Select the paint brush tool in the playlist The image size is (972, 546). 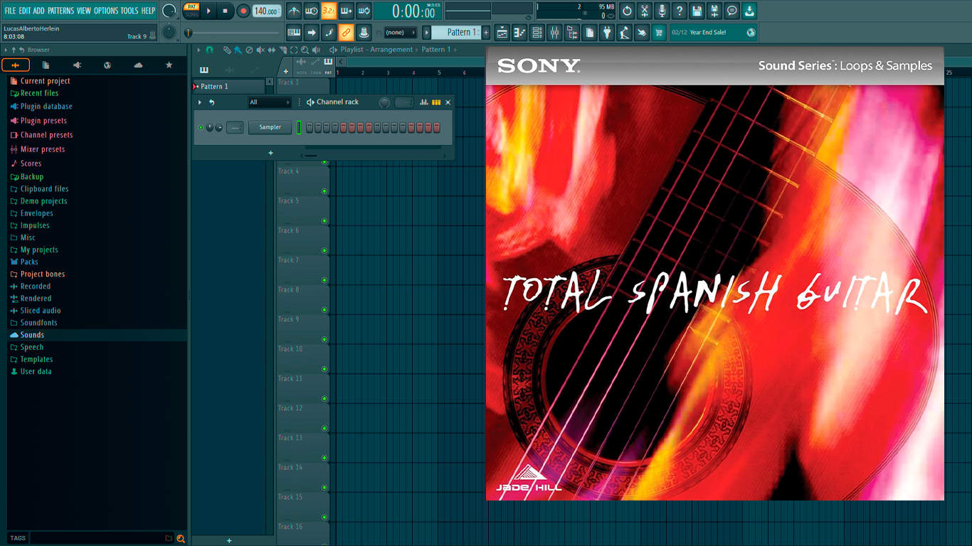pyautogui.click(x=238, y=50)
